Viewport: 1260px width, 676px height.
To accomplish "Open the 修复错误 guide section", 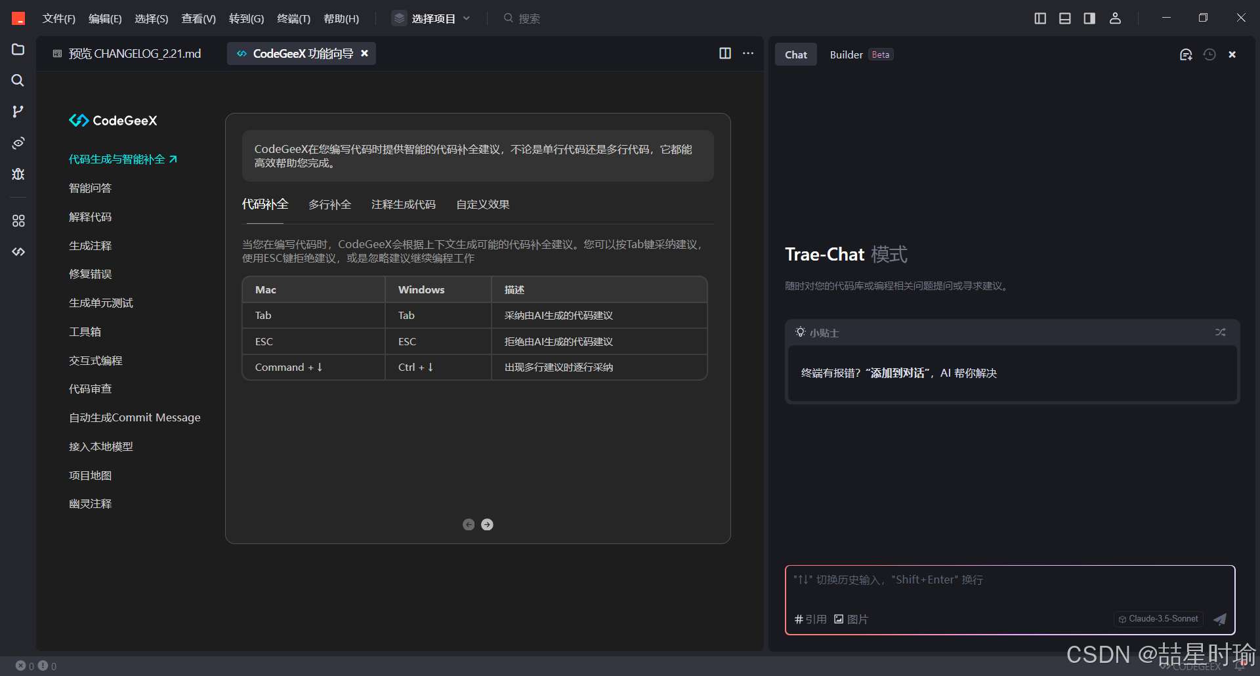I will (x=90, y=274).
